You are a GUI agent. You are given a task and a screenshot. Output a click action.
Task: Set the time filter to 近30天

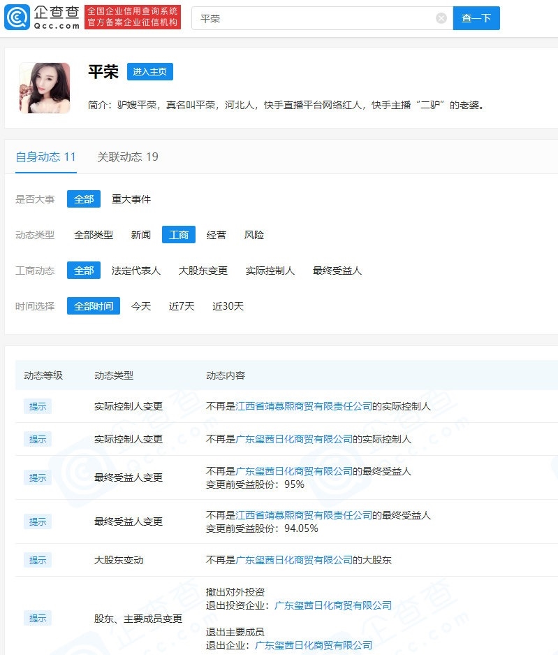228,306
